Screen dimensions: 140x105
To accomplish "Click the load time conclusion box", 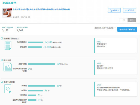I will pos(116,89).
